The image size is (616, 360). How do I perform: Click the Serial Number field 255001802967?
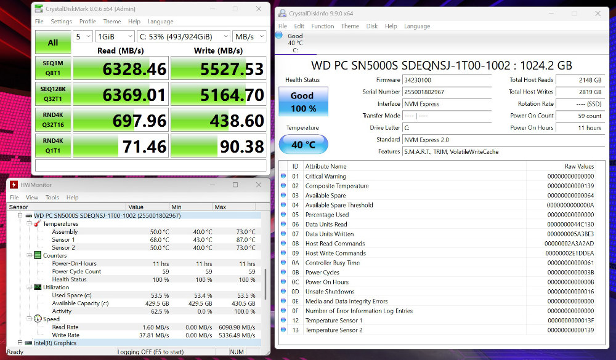click(447, 92)
